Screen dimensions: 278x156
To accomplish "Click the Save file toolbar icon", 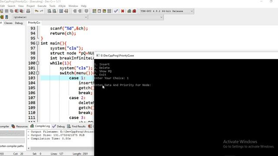I will 7,11.
